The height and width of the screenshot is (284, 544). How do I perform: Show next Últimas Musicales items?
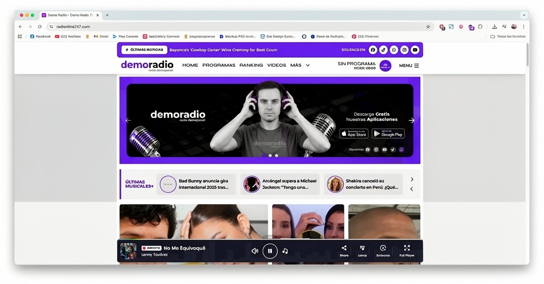(412, 179)
